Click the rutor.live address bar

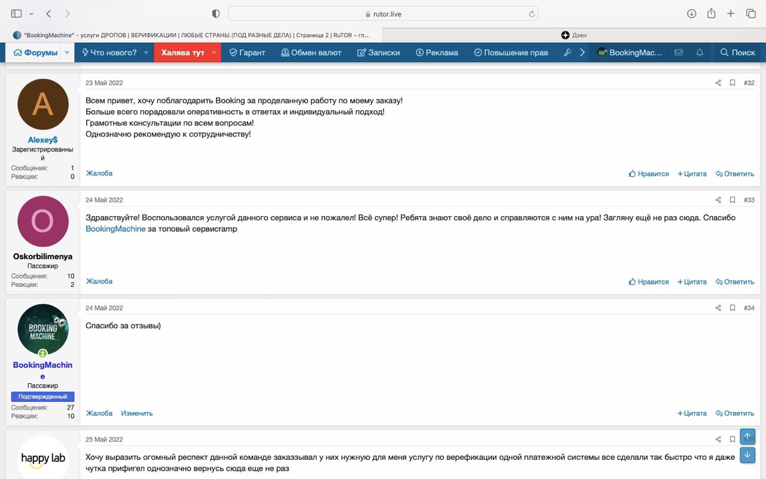383,14
